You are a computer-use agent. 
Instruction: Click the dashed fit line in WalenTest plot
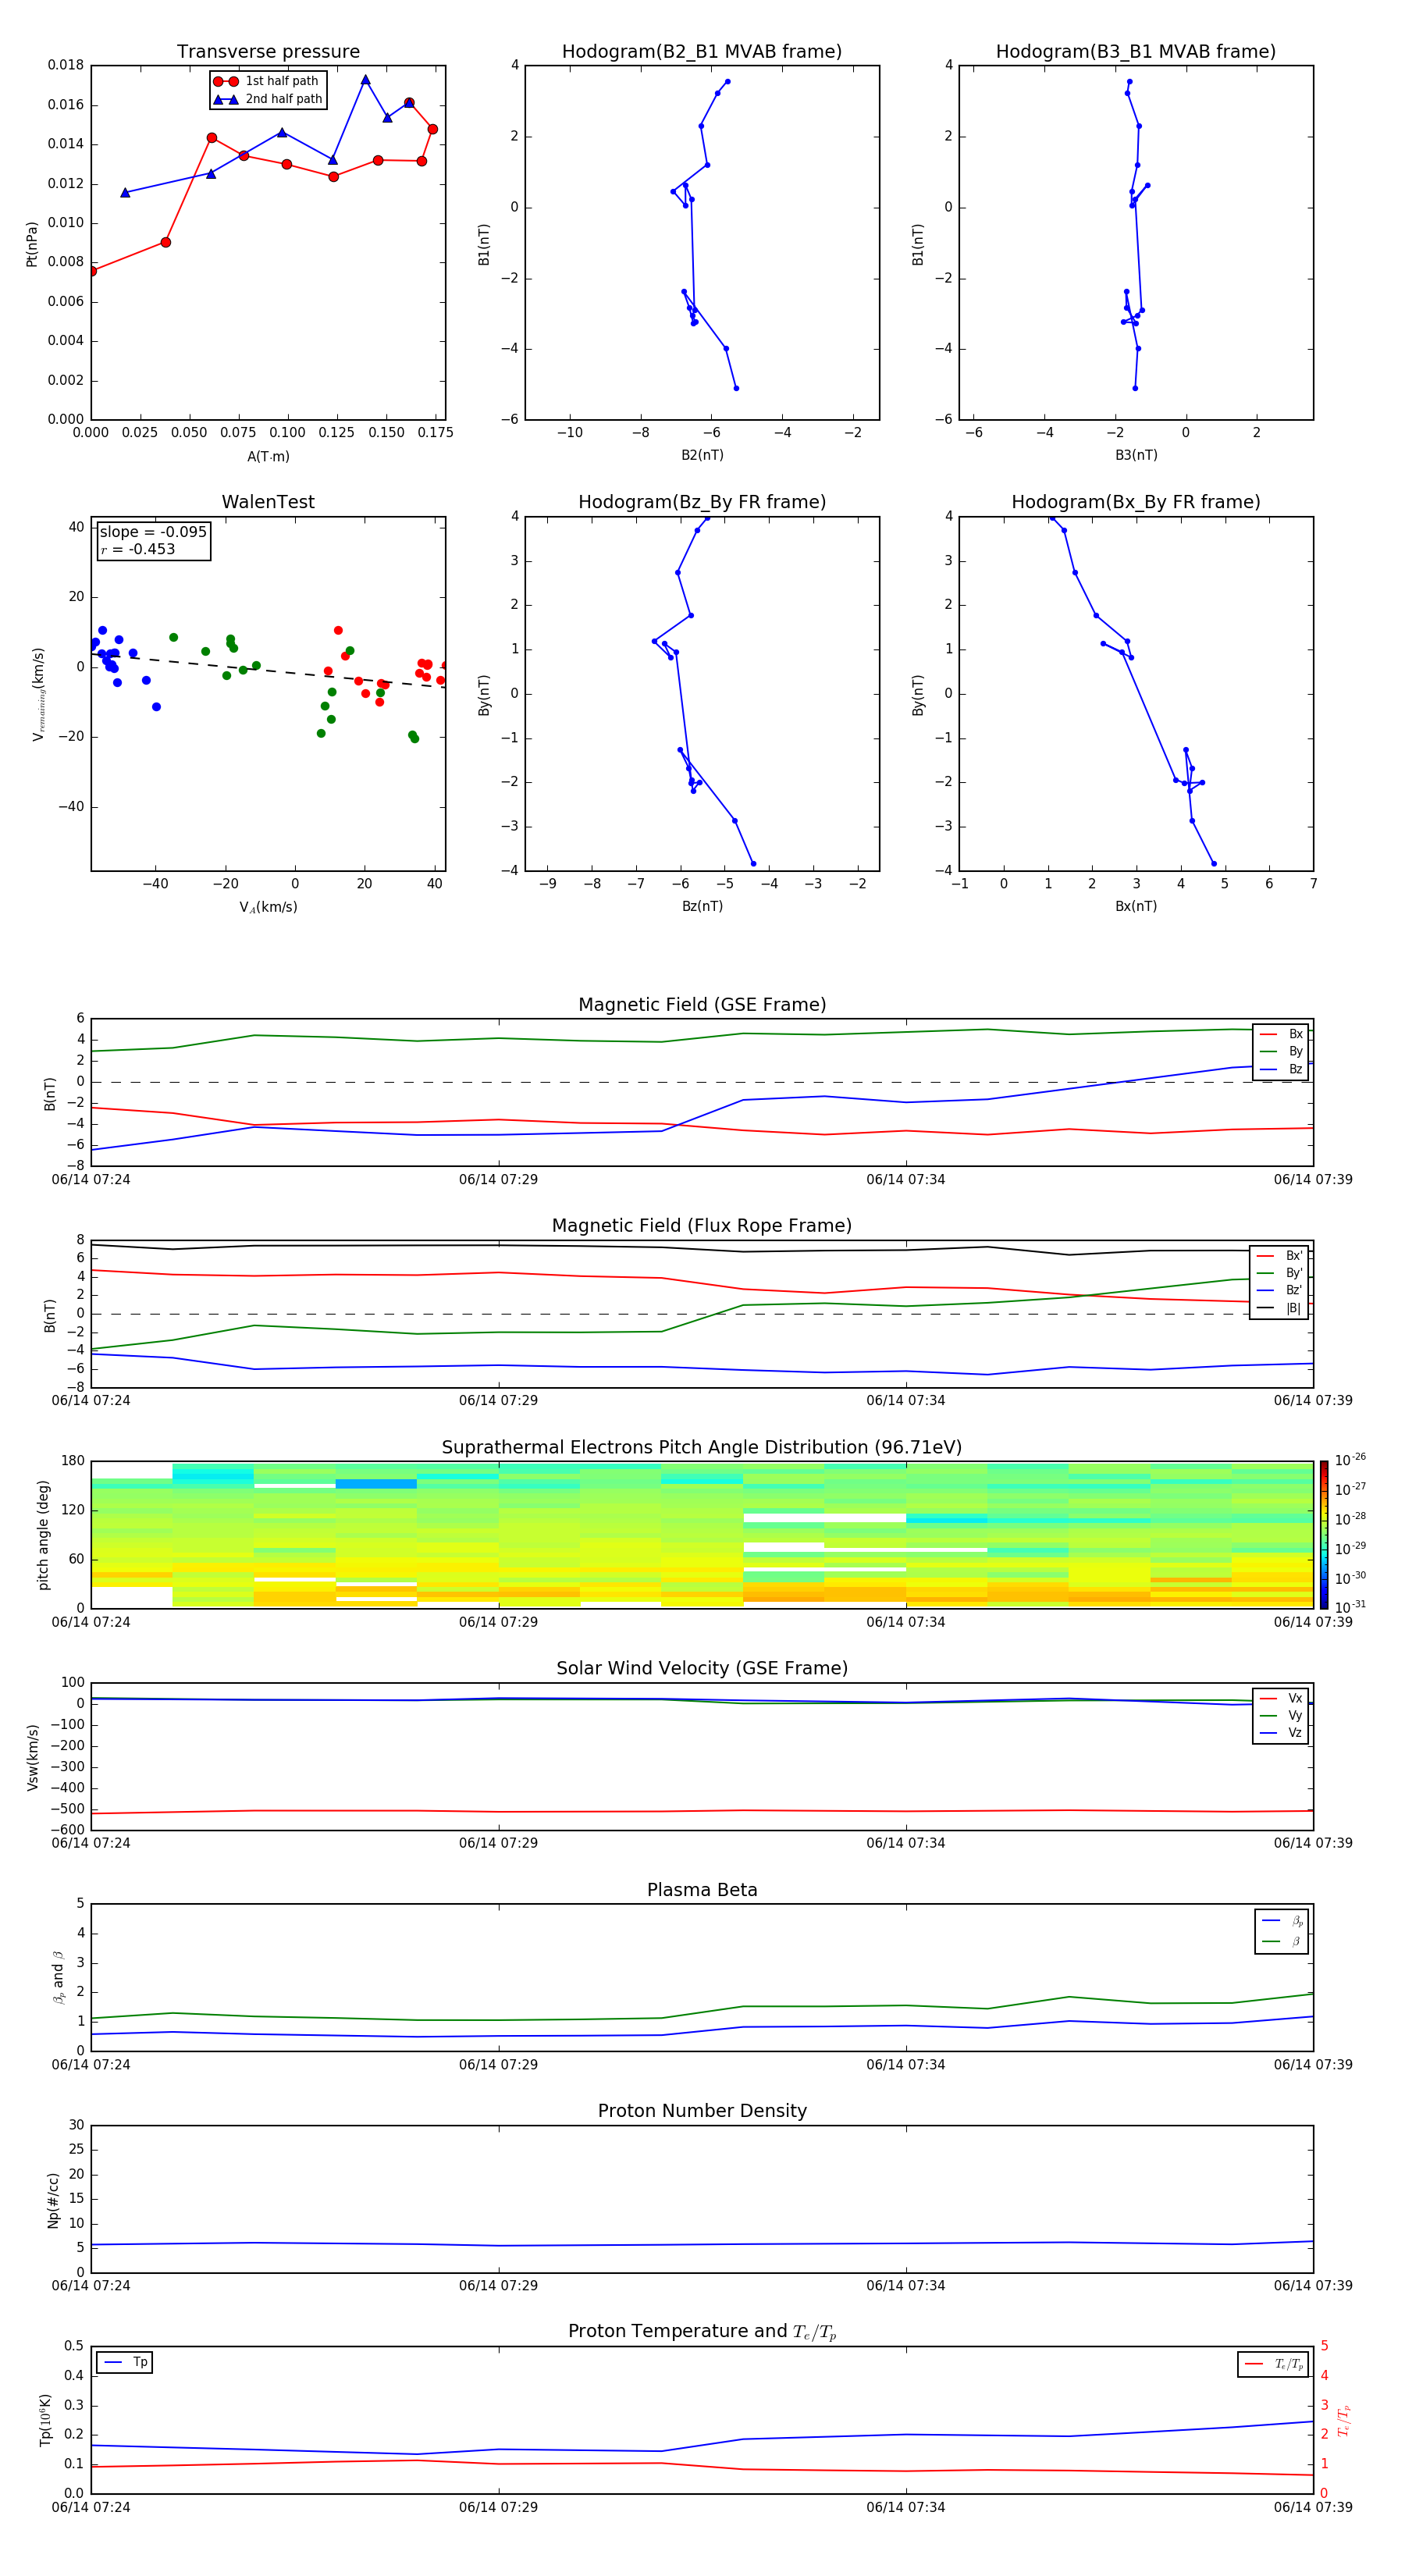(x=268, y=670)
